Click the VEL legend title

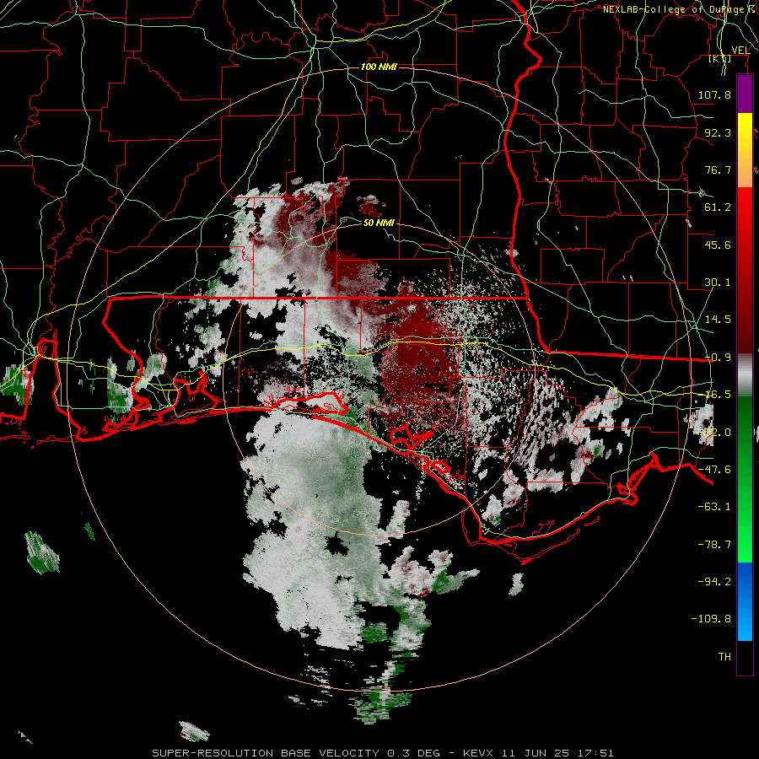[x=740, y=50]
